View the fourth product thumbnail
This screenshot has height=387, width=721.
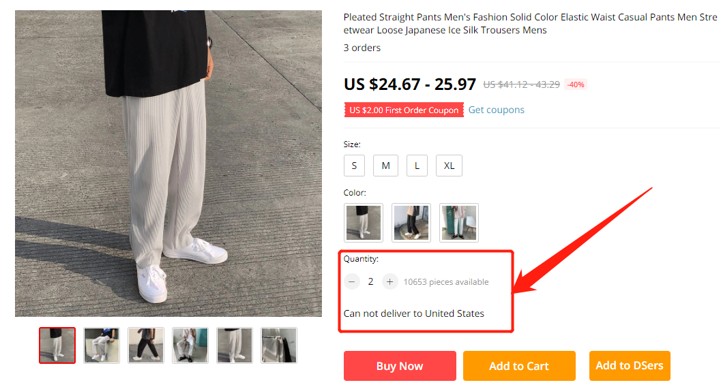tap(190, 345)
